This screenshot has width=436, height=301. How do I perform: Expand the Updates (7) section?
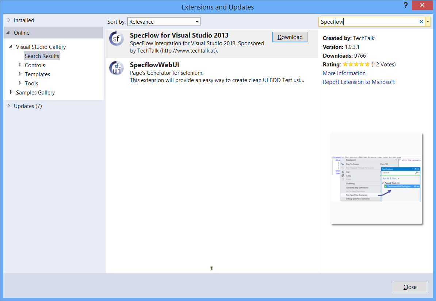(x=9, y=106)
